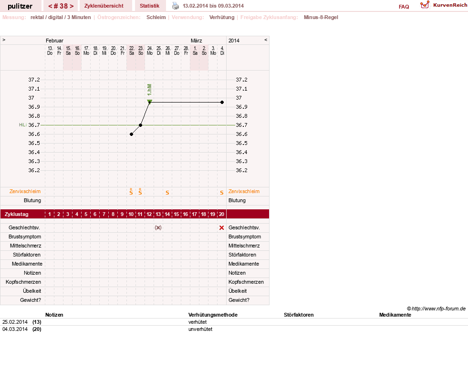Click the bracketed (x) intercourse marker on day 13
The image size is (468, 381).
158,227
